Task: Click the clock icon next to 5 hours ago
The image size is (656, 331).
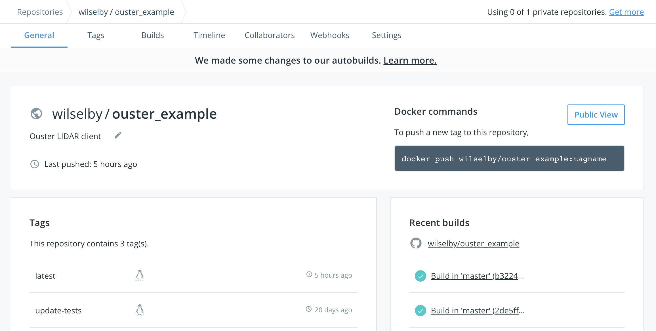Action: 309,275
